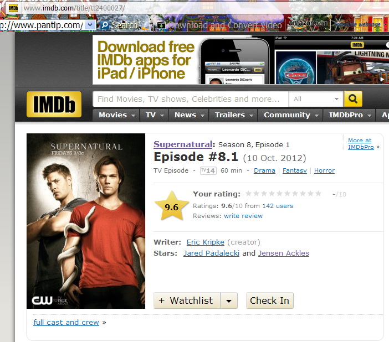Open full cast and crew link
Viewport: 389px width, 342px height.
click(66, 322)
